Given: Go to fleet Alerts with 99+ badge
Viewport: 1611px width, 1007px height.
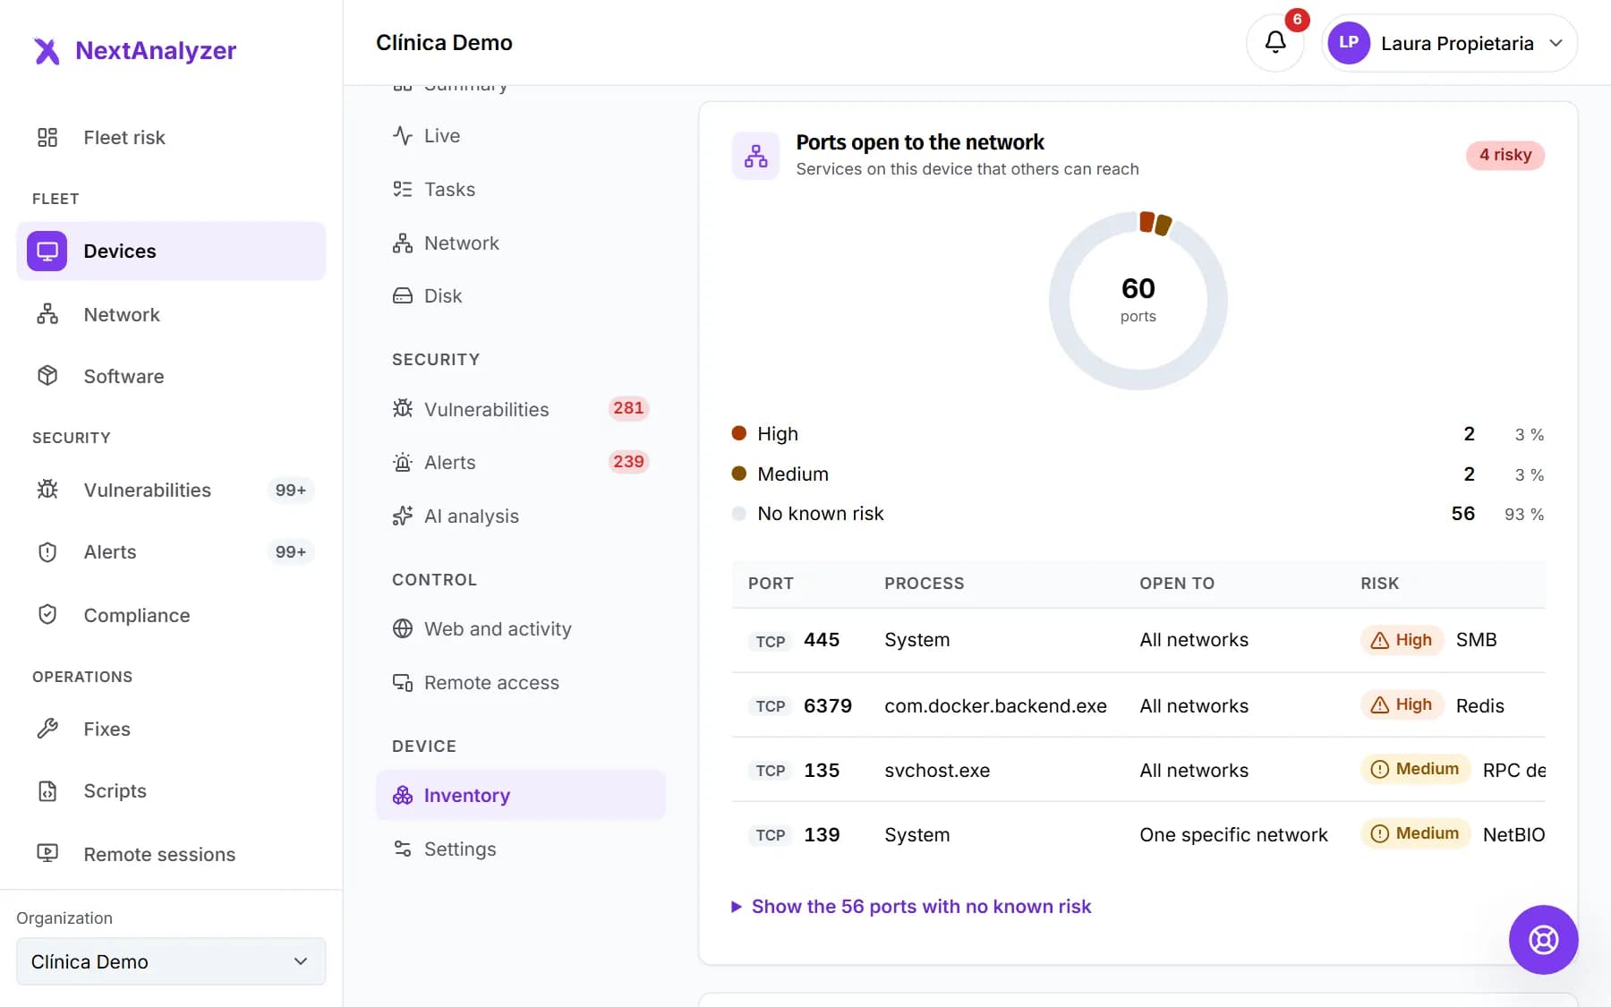Looking at the screenshot, I should point(171,552).
